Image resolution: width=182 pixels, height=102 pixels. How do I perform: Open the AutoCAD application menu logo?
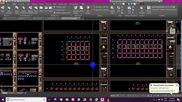click(2, 2)
